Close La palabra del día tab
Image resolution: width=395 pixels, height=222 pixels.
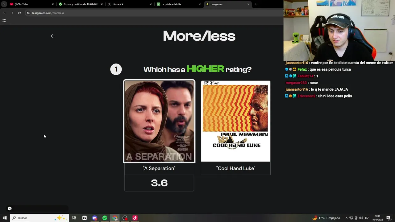click(x=199, y=4)
